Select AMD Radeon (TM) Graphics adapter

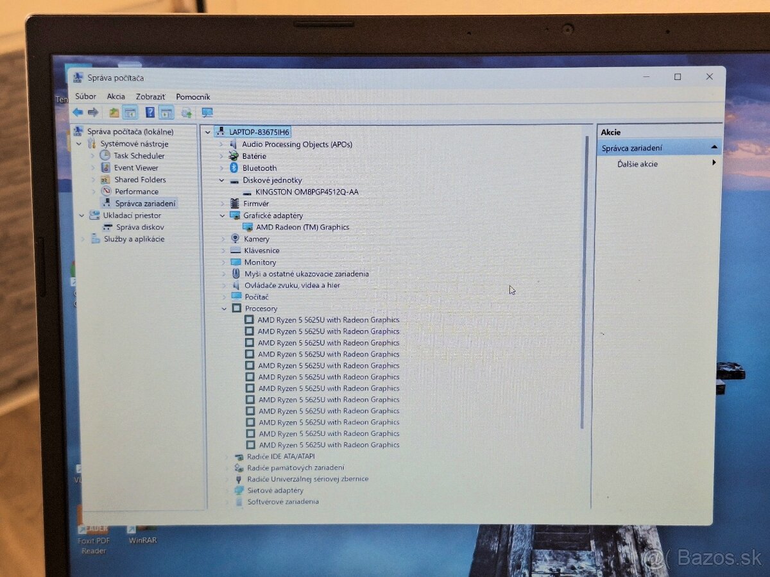click(x=302, y=227)
